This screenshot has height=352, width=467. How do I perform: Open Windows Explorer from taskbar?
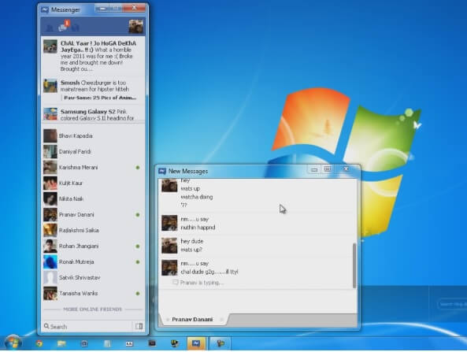pyautogui.click(x=61, y=343)
